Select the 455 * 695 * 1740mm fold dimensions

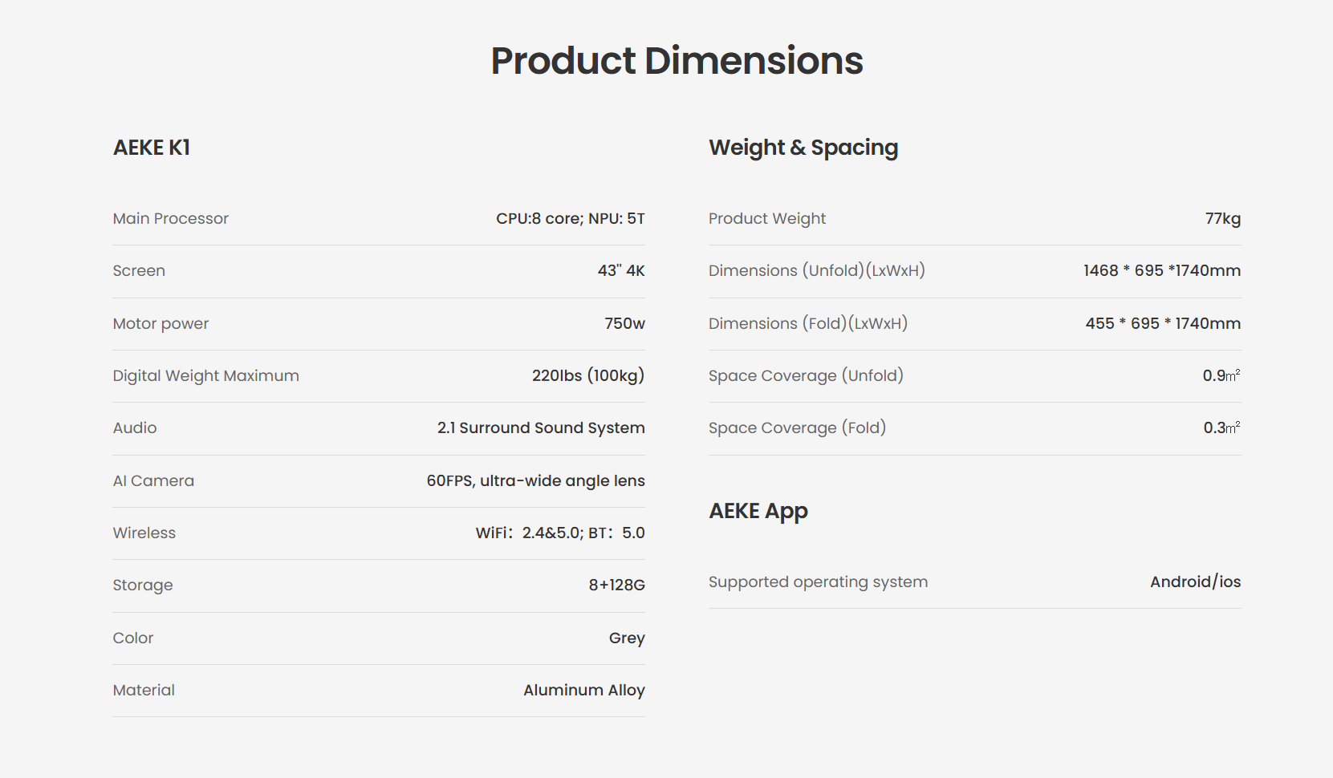click(1162, 323)
